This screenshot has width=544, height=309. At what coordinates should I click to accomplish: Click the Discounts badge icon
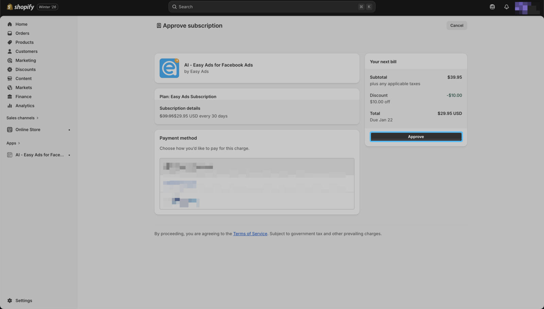[x=10, y=70]
